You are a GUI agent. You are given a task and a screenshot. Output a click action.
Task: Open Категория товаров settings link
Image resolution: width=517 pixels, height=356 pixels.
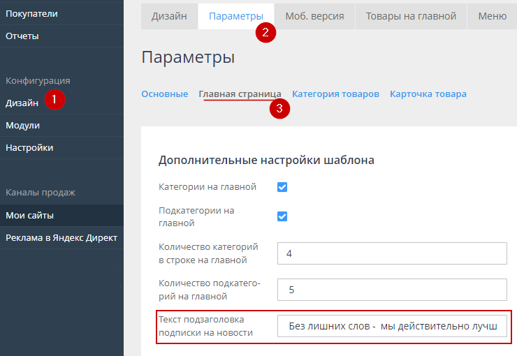(335, 94)
